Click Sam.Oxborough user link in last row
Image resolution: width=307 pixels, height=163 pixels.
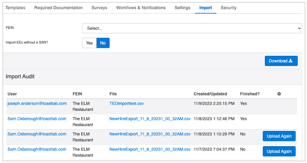tap(37, 149)
